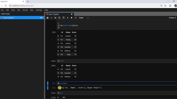Select the JupyterLab browser tab
177x99 pixels.
[x=12, y=1]
